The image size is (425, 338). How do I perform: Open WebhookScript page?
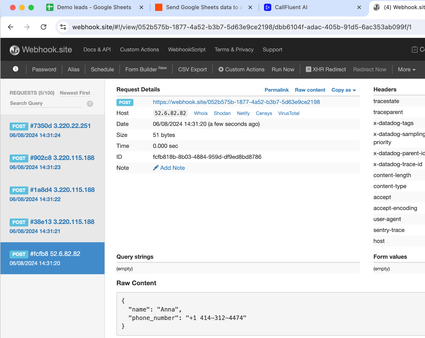click(x=187, y=50)
